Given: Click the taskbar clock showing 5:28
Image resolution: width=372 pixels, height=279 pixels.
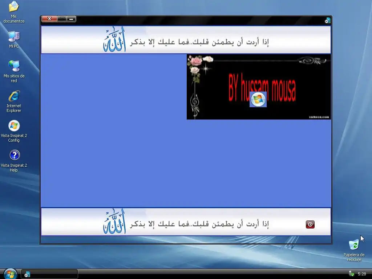Looking at the screenshot, I should coord(362,274).
